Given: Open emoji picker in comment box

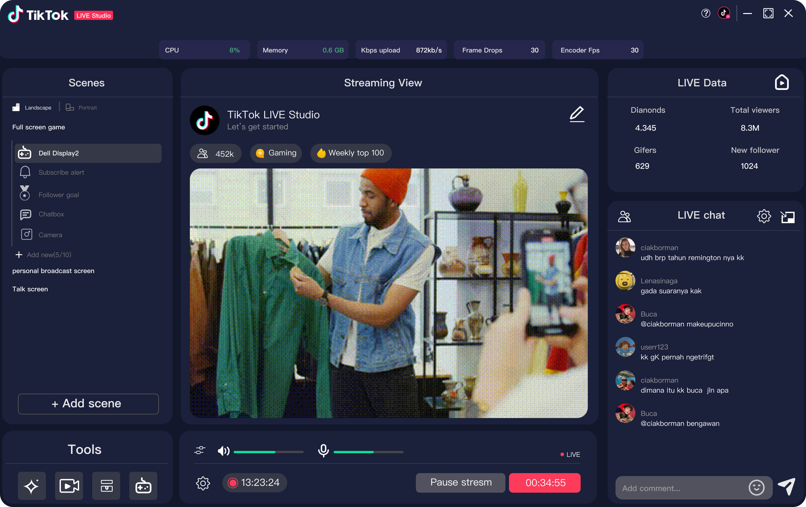Looking at the screenshot, I should 757,487.
